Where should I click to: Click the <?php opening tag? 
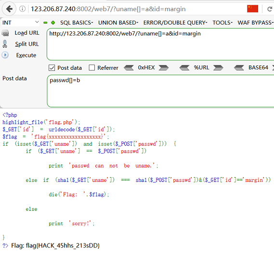pos(10,115)
